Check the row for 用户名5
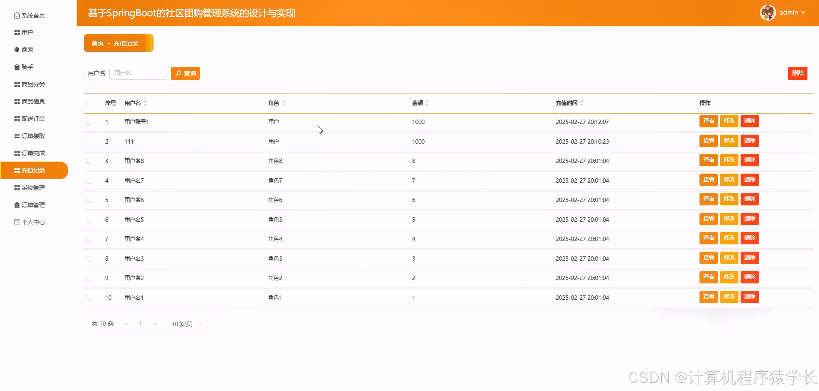Screen dimensions: 819x391 pos(89,220)
